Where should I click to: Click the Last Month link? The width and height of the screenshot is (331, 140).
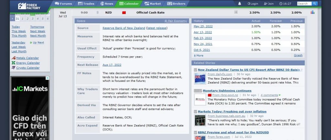pyautogui.click(x=19, y=51)
